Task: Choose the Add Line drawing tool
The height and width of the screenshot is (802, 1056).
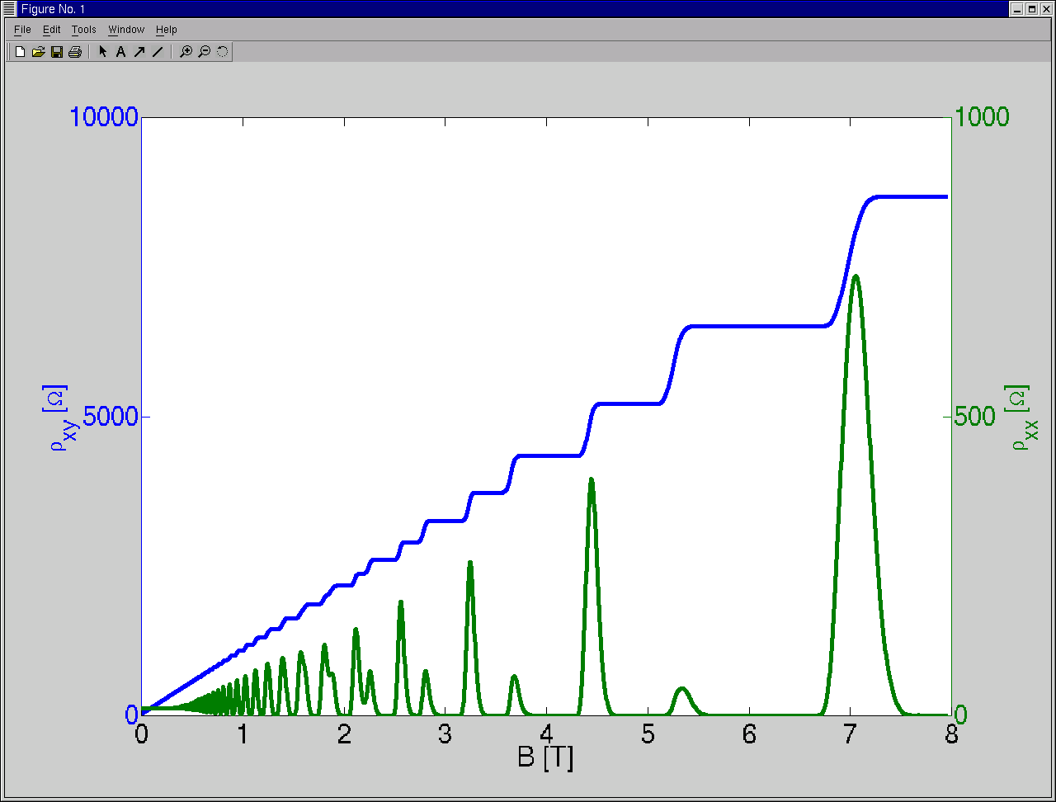Action: click(158, 52)
